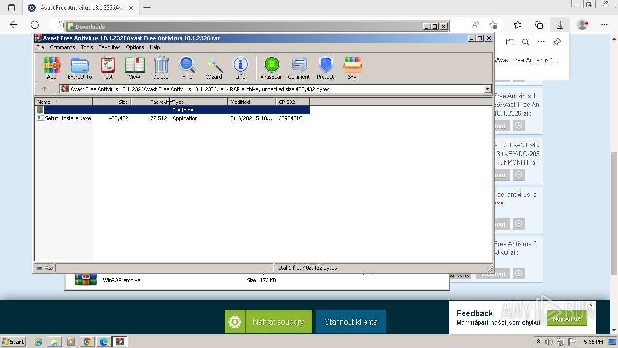The image size is (618, 348).
Task: Click the Read aloud icon in address bar
Action: [476, 25]
